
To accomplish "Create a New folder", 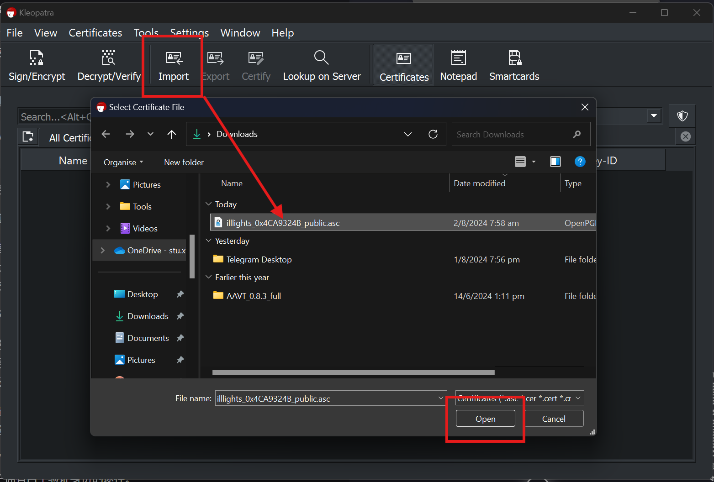I will pos(184,162).
